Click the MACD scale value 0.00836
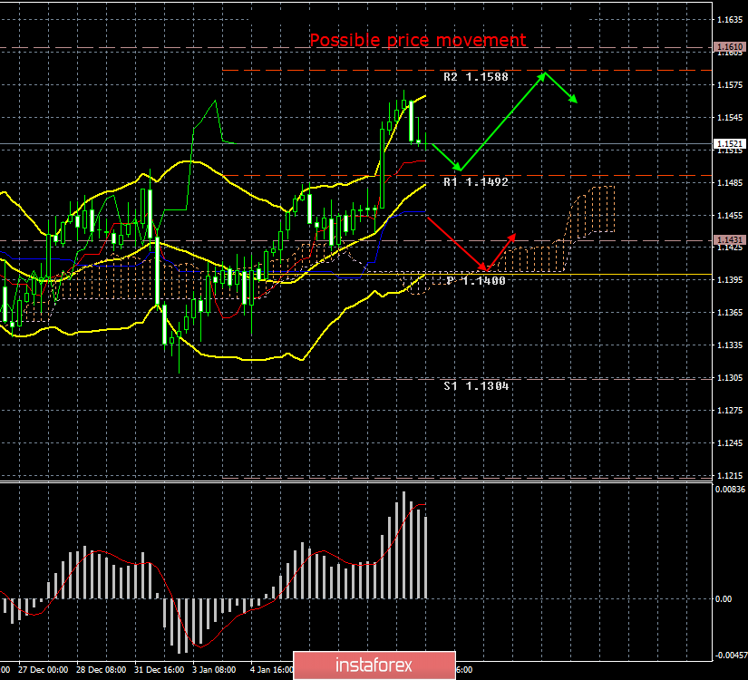Image resolution: width=748 pixels, height=680 pixels. click(x=730, y=489)
